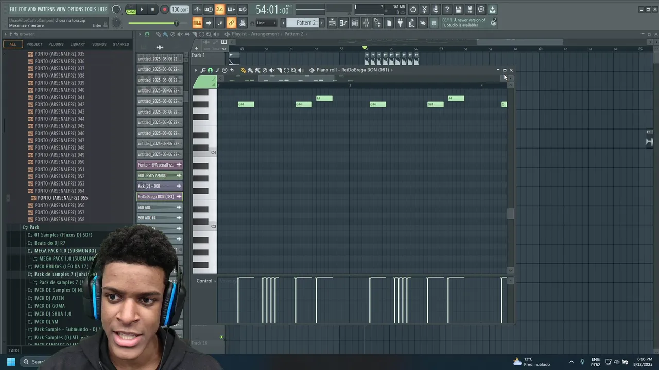Stop playback with the Stop button
This screenshot has height=370, width=659.
[152, 10]
